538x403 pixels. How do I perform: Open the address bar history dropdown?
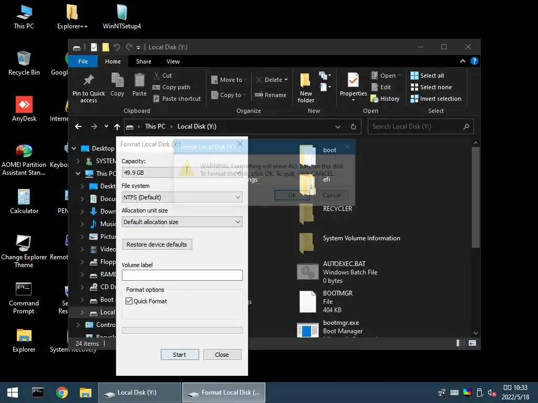[338, 127]
